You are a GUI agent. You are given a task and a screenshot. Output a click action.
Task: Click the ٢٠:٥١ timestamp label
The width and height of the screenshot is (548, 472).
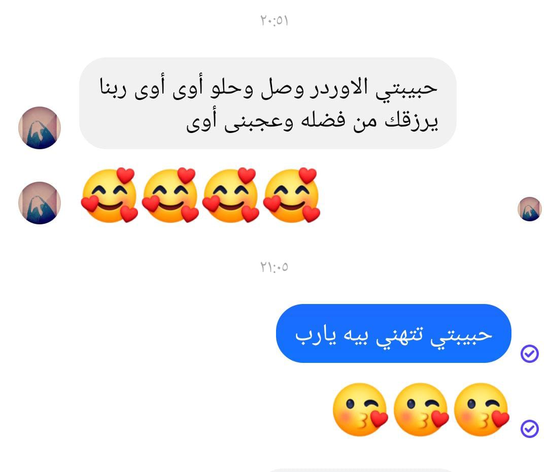tap(275, 21)
